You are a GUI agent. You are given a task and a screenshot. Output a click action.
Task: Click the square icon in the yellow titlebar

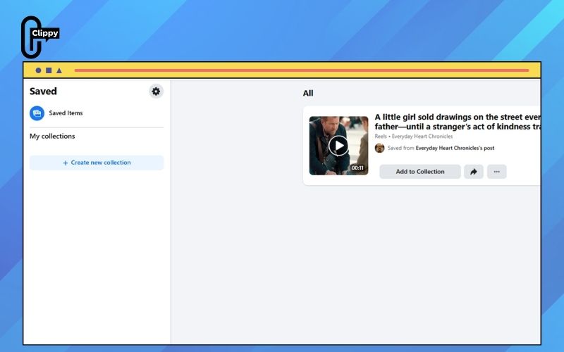(x=49, y=70)
